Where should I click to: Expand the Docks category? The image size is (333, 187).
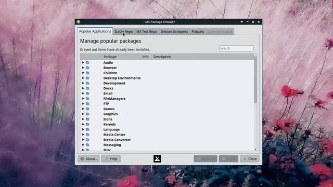tap(83, 88)
